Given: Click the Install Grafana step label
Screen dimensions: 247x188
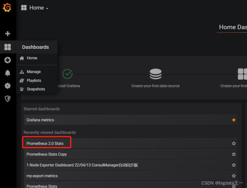Looking at the screenshot, I should [x=68, y=86].
